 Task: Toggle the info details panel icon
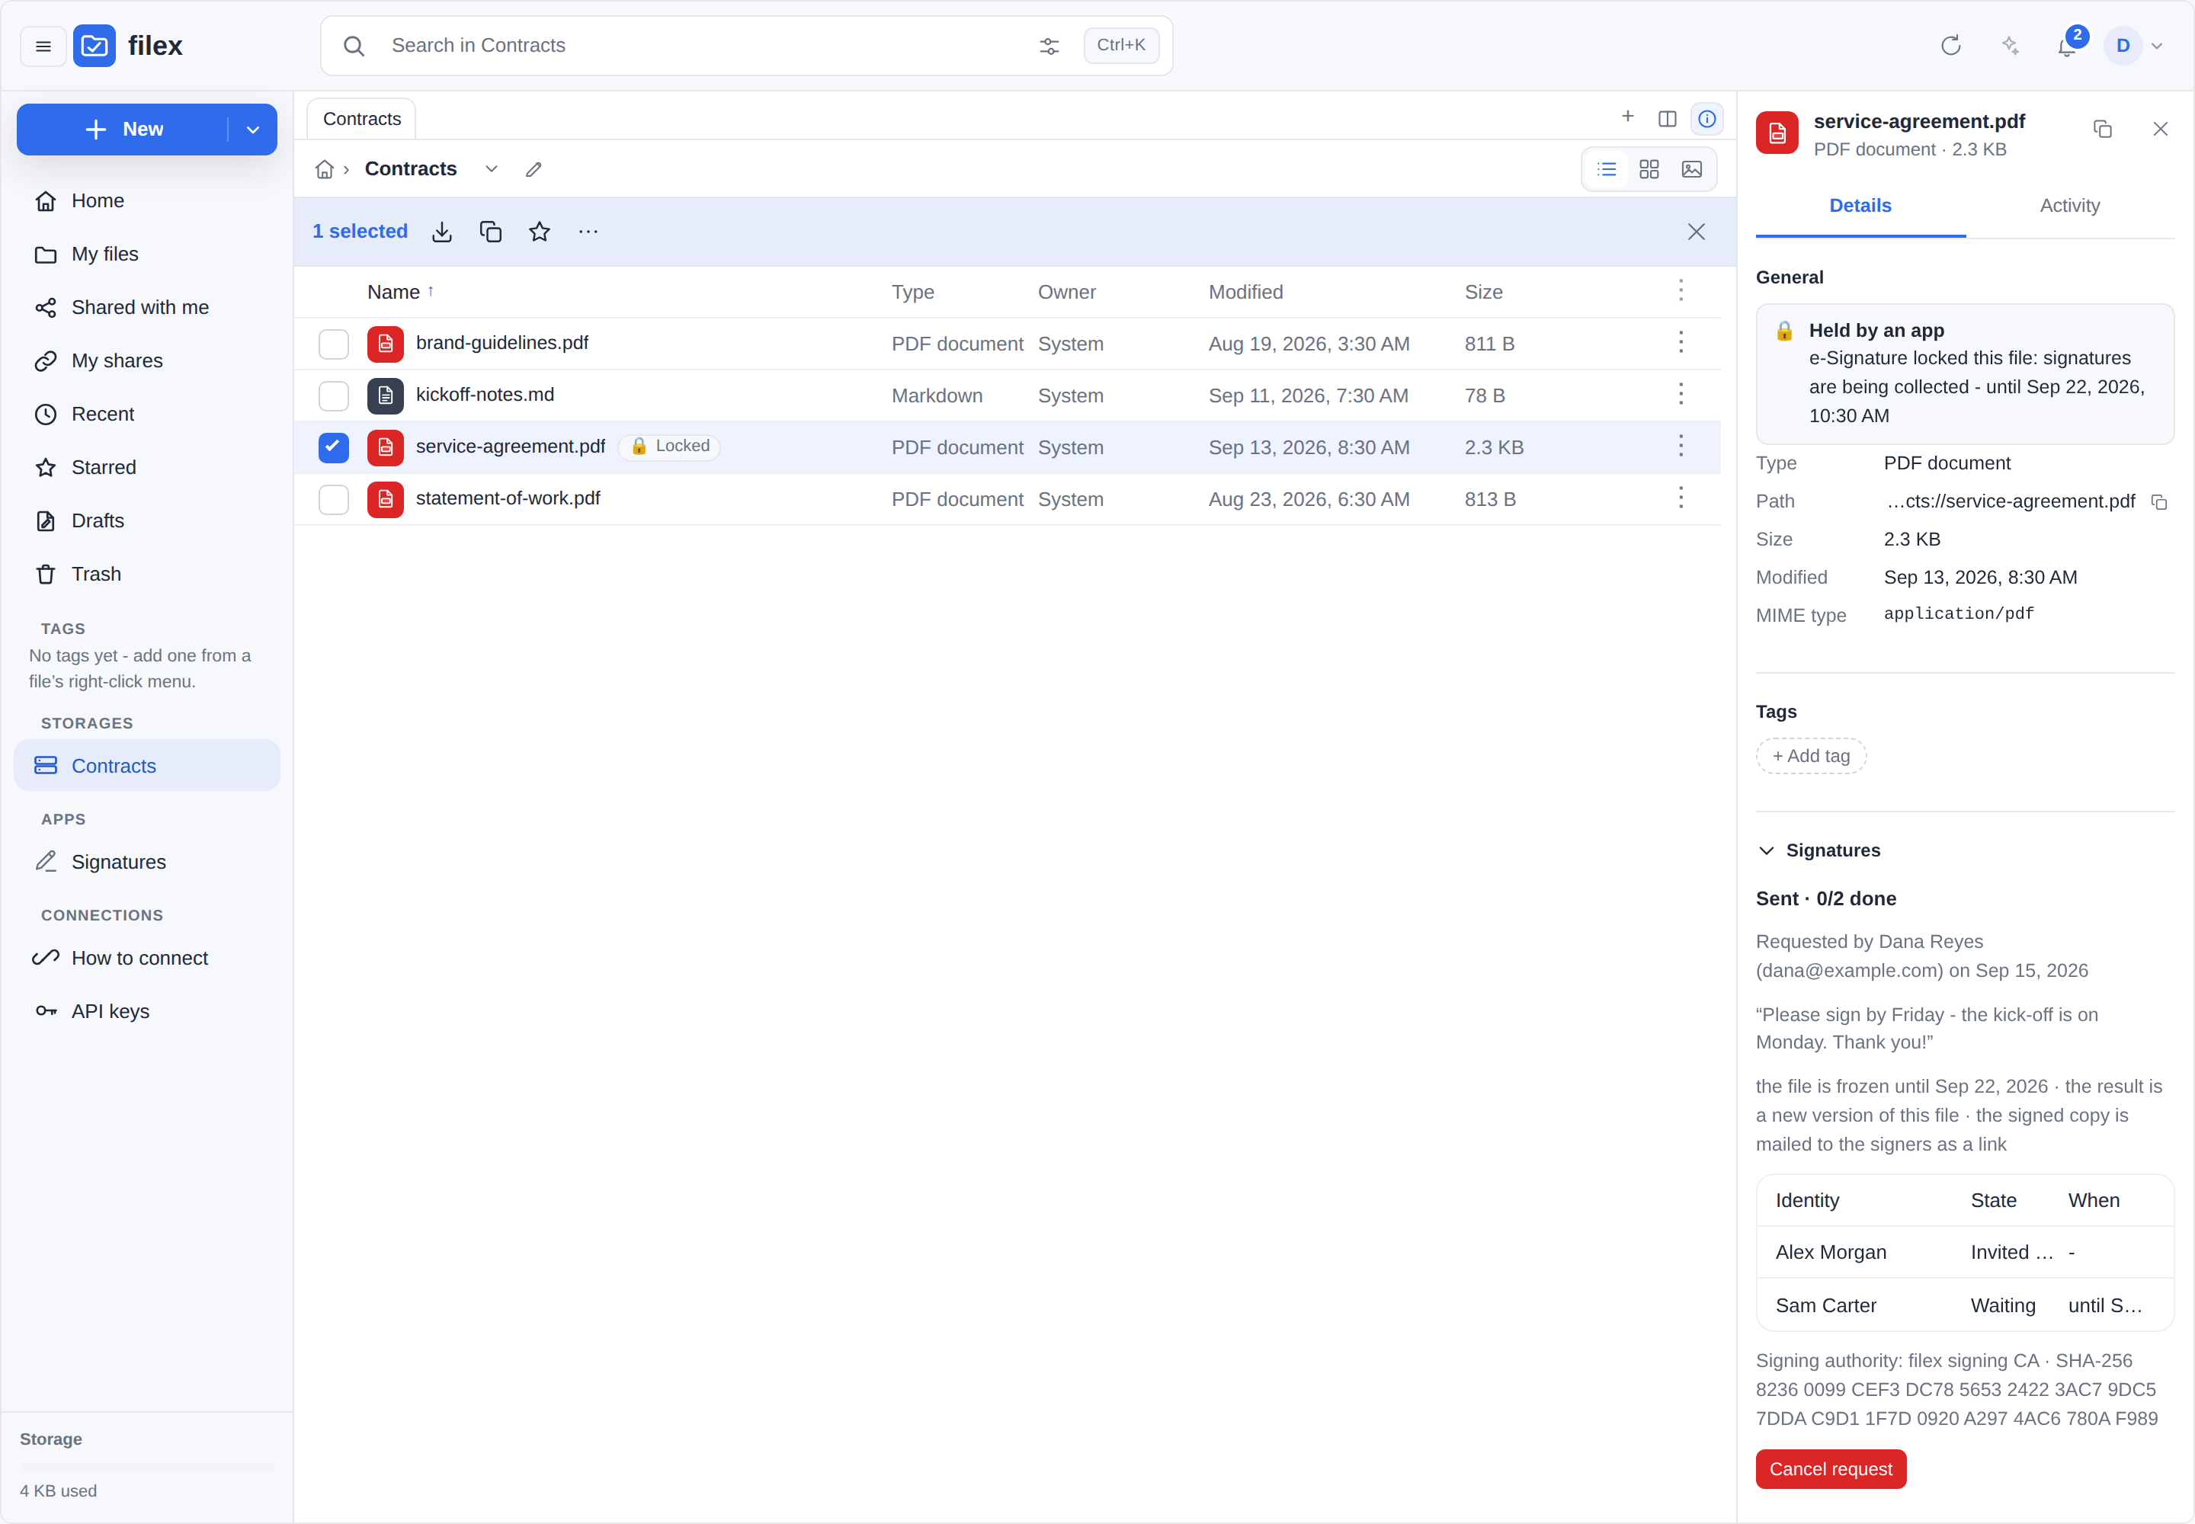(x=1706, y=120)
